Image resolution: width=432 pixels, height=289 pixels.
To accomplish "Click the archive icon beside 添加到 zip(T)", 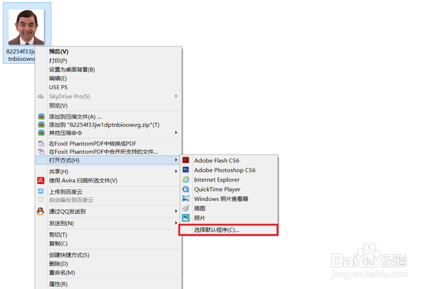I will tap(41, 125).
